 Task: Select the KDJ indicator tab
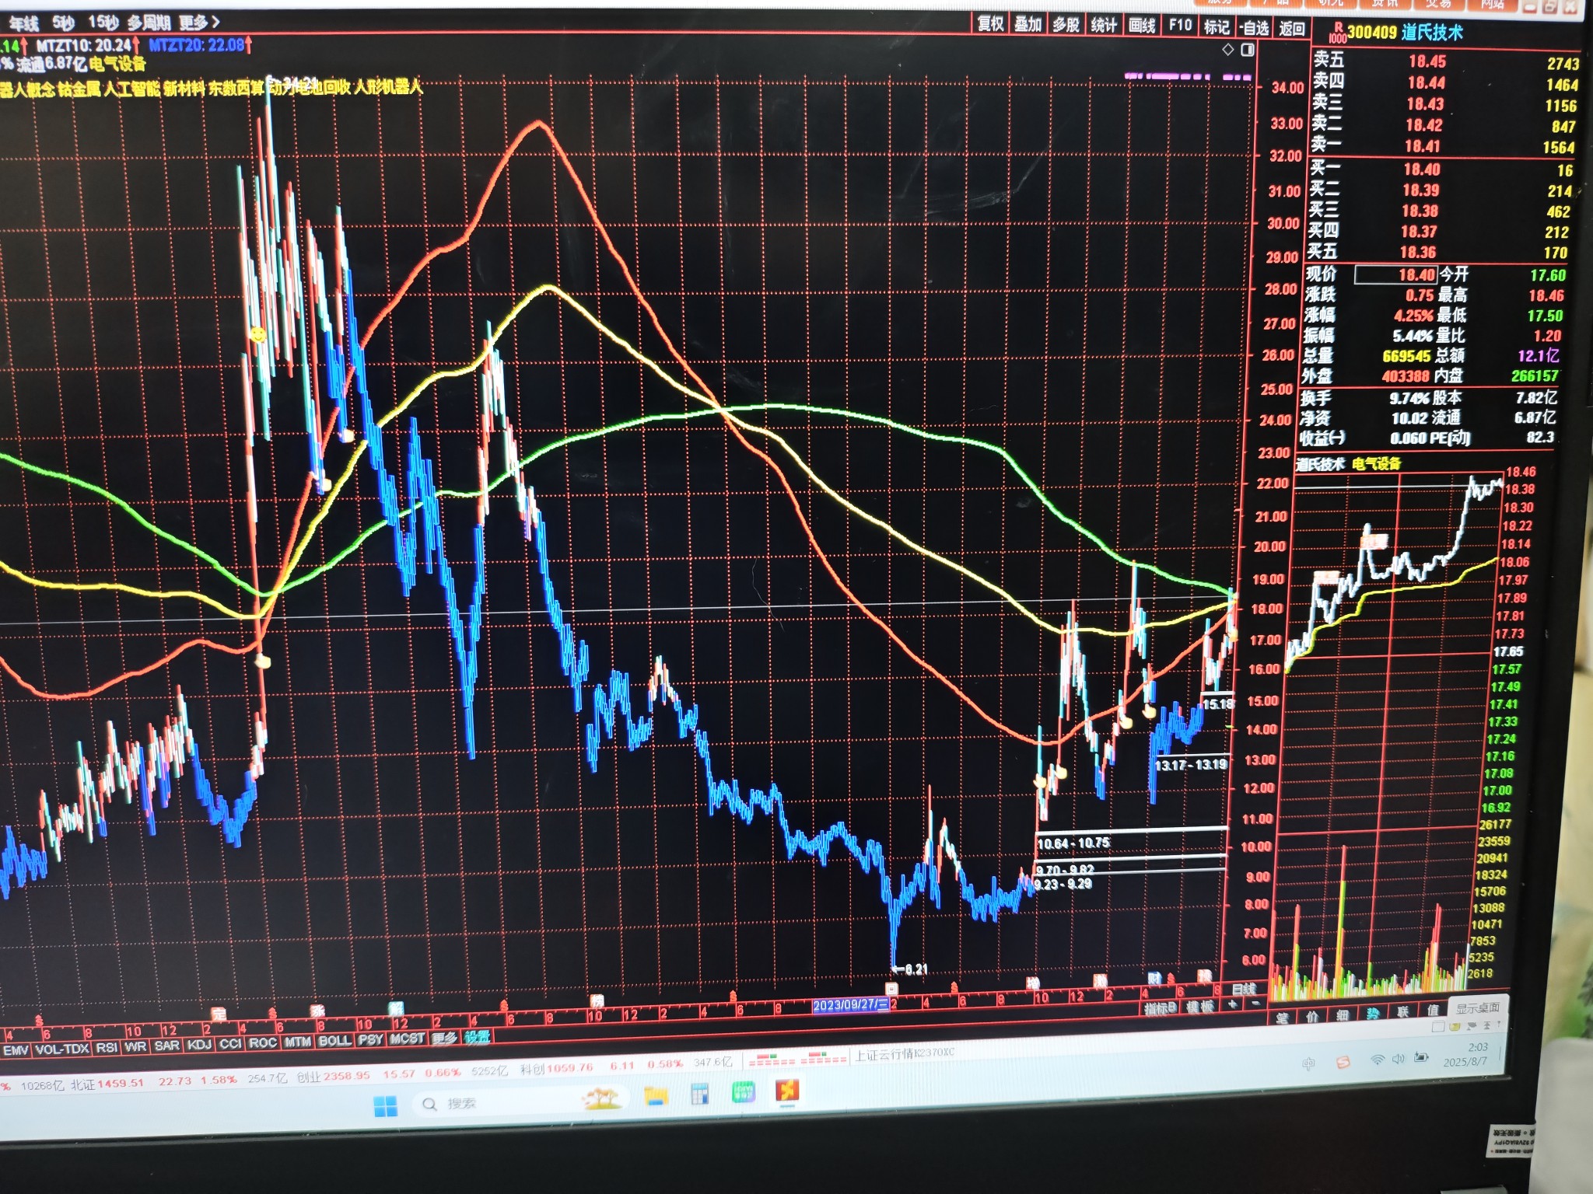coord(199,1045)
